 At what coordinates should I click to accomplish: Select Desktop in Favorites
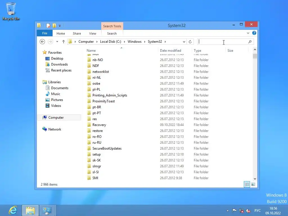click(57, 58)
